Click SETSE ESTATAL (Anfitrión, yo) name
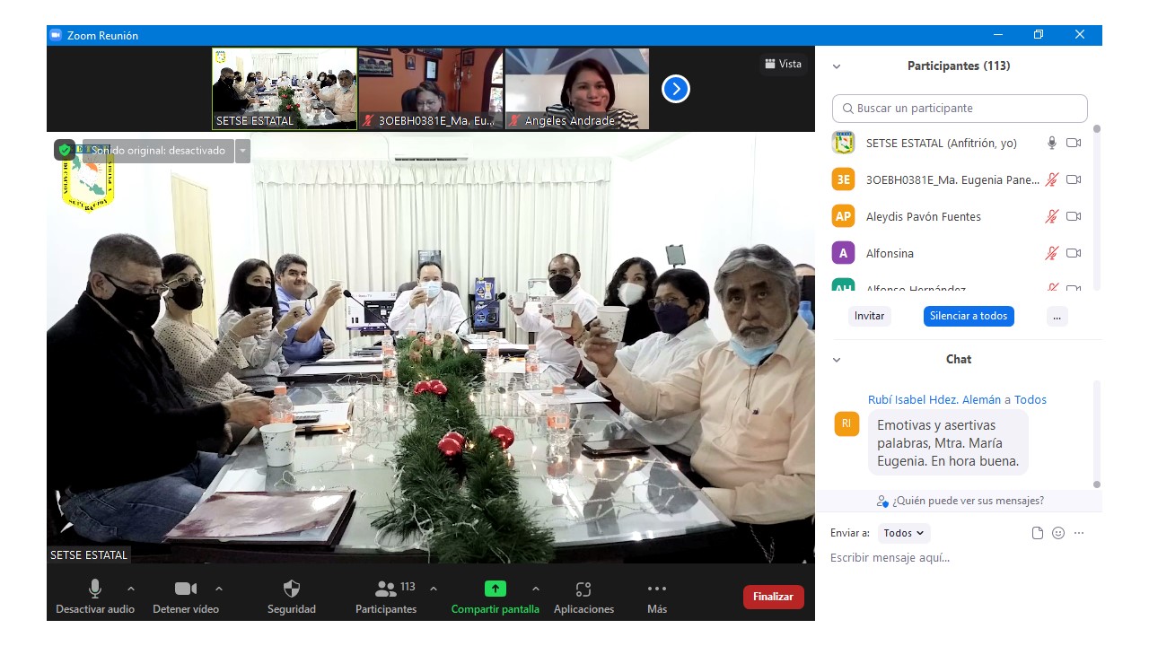1149x646 pixels. tap(941, 144)
